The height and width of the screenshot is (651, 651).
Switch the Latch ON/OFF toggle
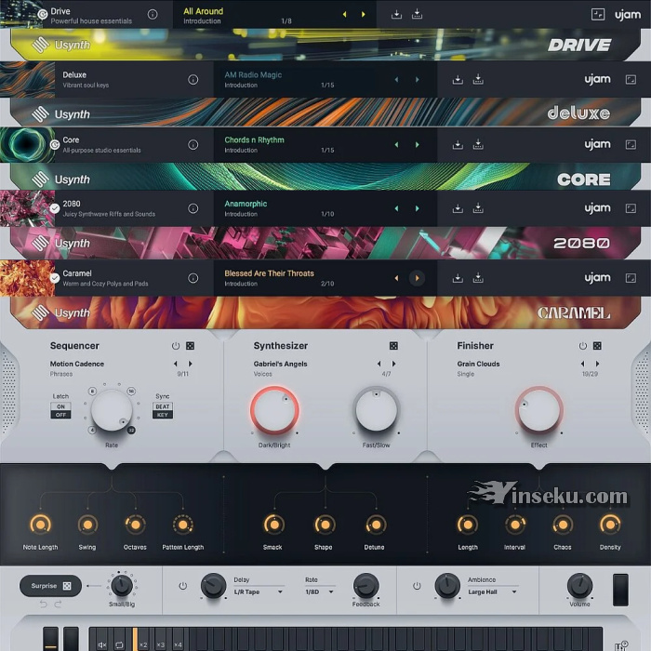coord(60,410)
